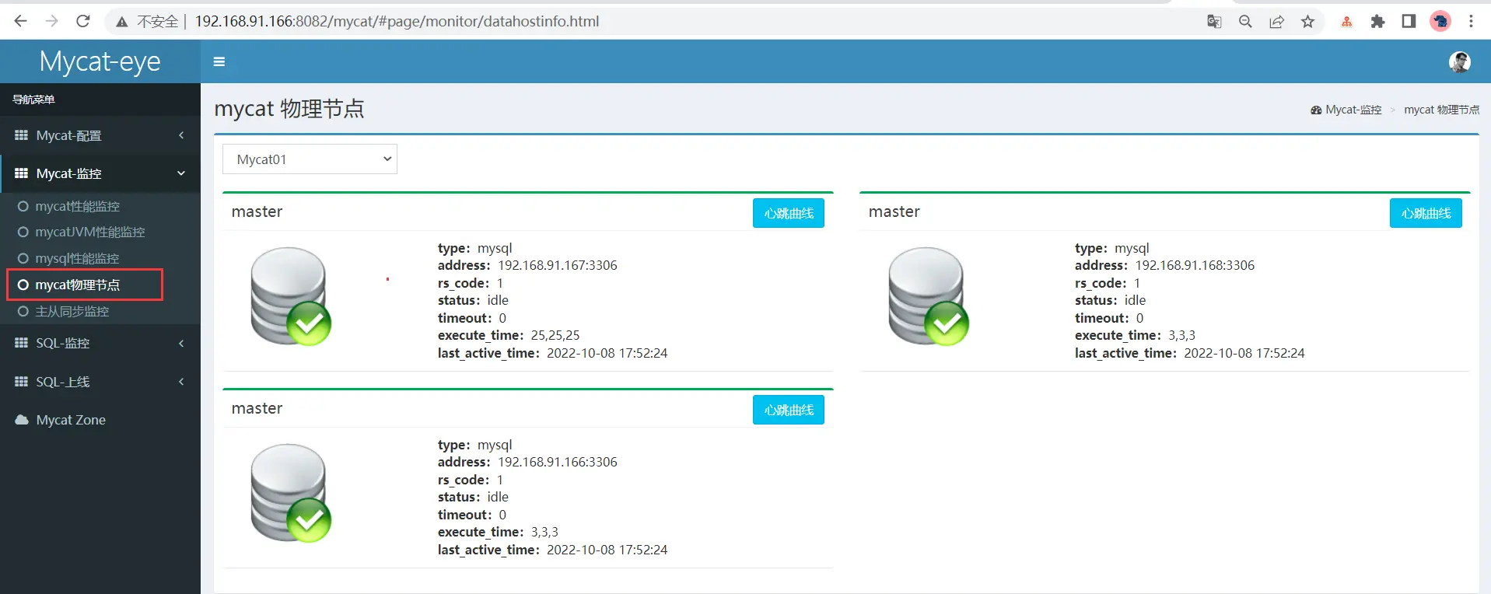Open the Chrome three-dot menu
Viewport: 1491px width, 594px height.
click(x=1471, y=21)
